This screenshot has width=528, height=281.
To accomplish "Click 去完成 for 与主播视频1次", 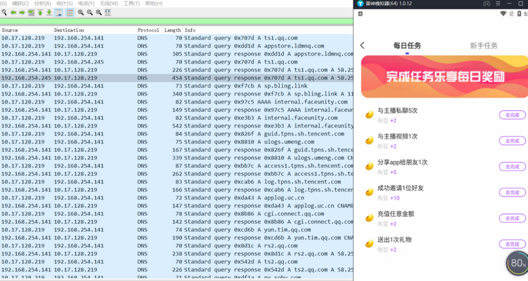I will (x=512, y=141).
